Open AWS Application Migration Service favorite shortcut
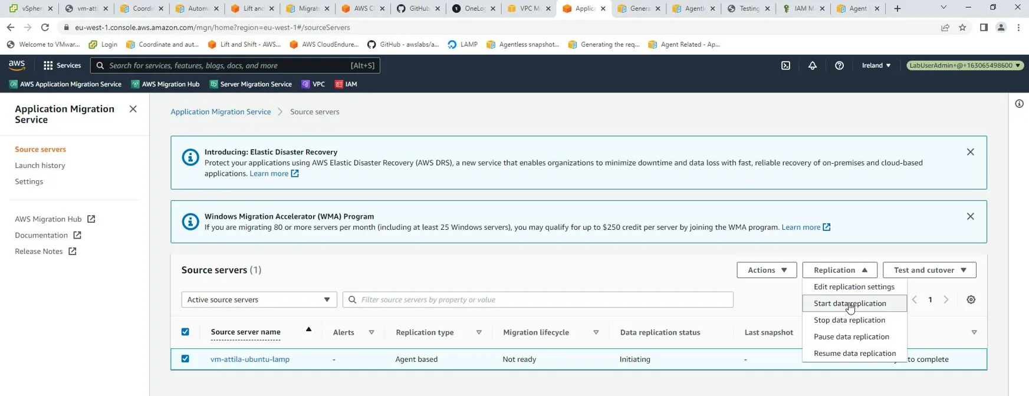Screen dimensions: 1029x396 (x=65, y=84)
